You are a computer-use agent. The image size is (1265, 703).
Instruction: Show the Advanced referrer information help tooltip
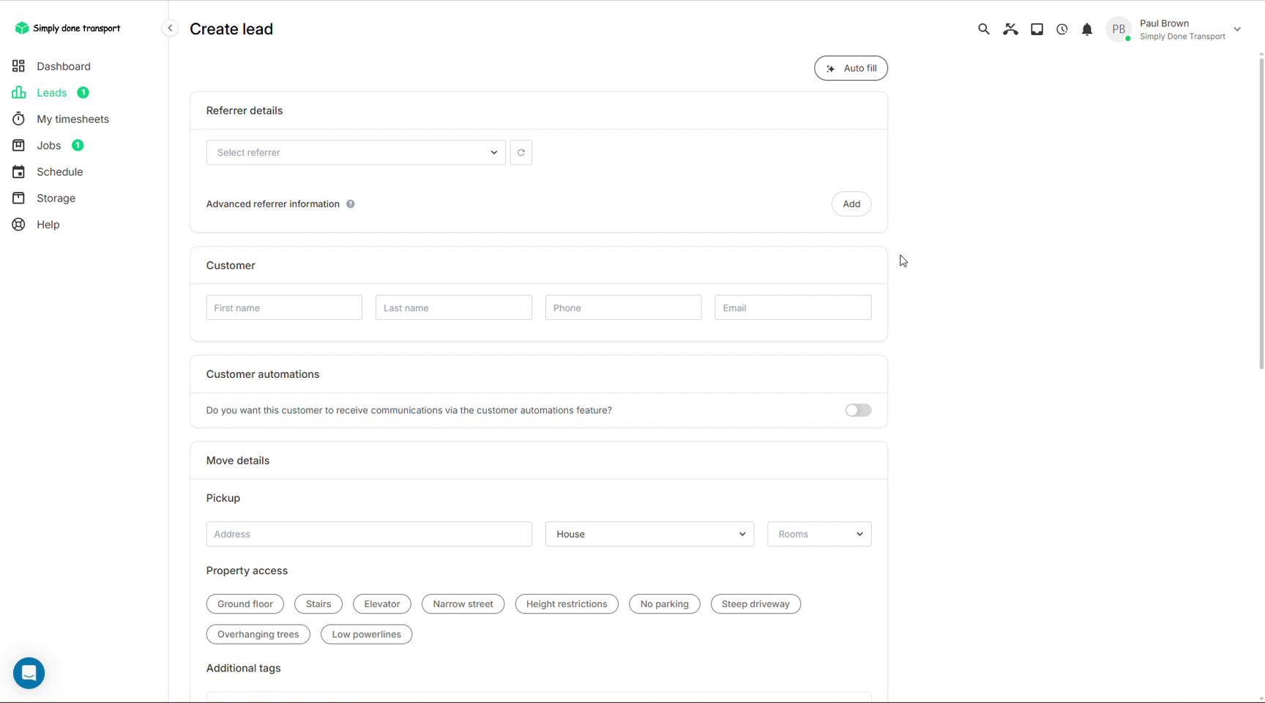(x=351, y=204)
